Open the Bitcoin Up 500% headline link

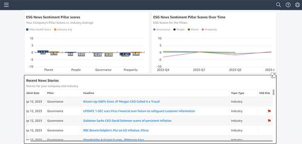pos(122,102)
